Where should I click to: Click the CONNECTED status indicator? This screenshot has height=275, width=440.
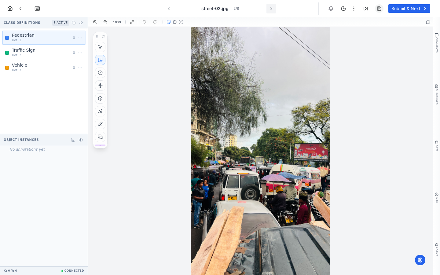coord(73,271)
